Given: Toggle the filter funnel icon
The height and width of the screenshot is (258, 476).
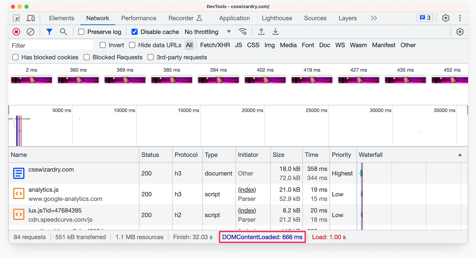Looking at the screenshot, I should (49, 32).
